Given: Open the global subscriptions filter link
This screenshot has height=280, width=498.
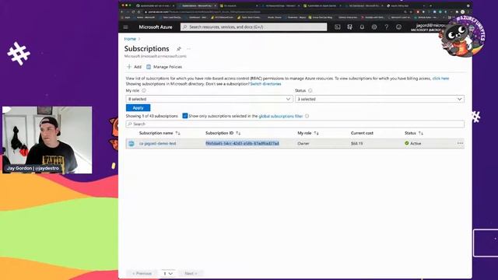Looking at the screenshot, I should pos(280,116).
